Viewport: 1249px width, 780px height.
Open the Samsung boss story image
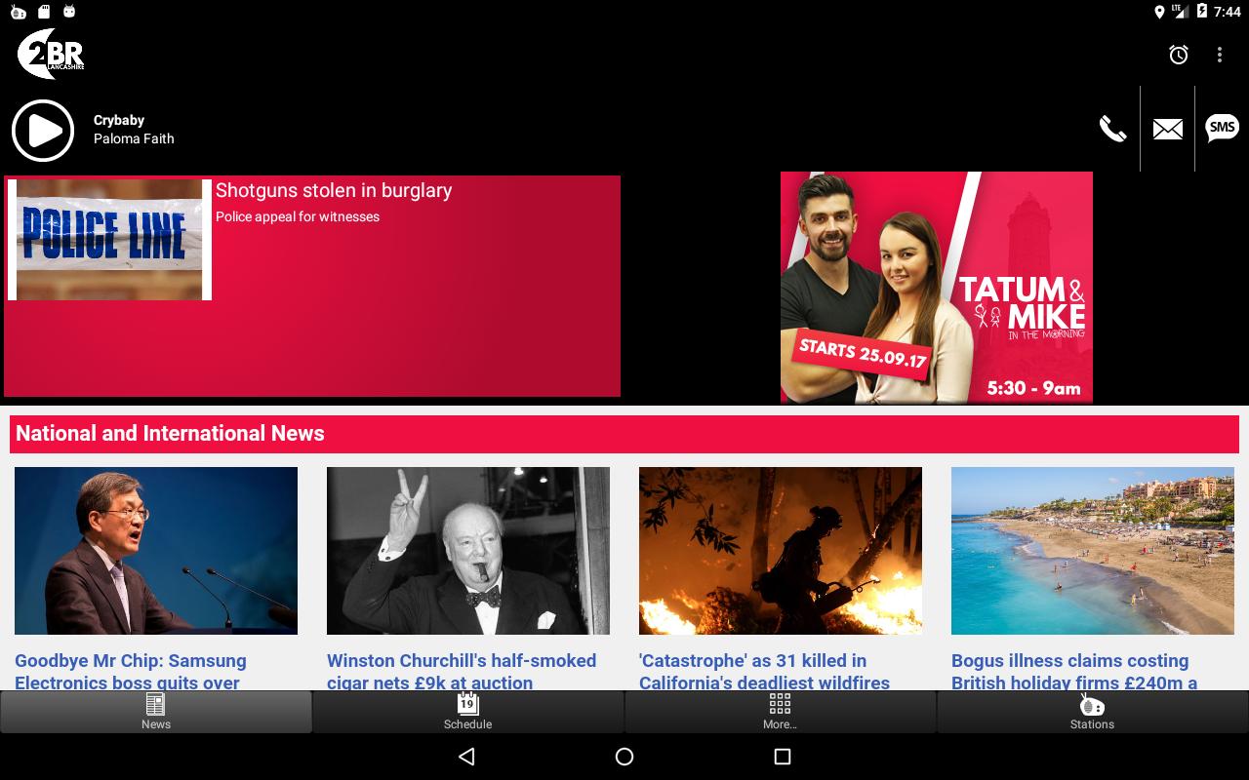point(156,551)
